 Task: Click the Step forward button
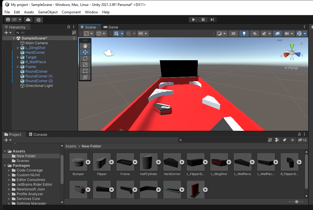tap(212, 20)
